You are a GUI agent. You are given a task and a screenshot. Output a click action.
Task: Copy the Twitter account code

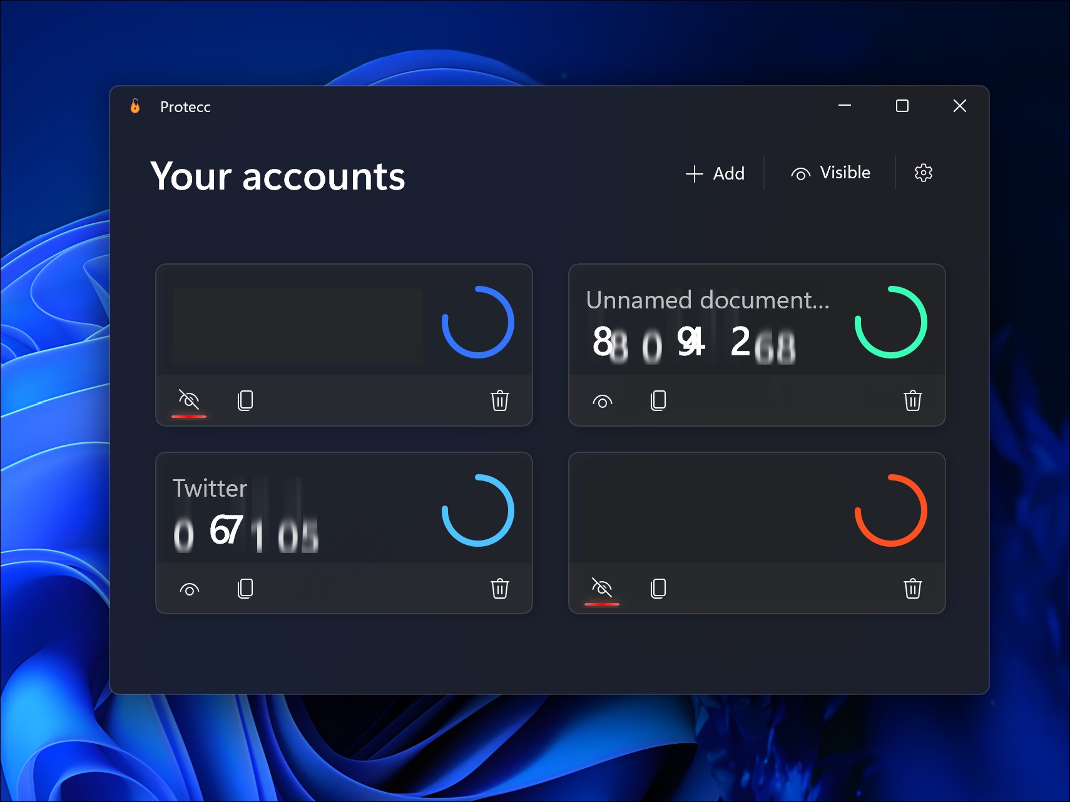click(x=245, y=588)
